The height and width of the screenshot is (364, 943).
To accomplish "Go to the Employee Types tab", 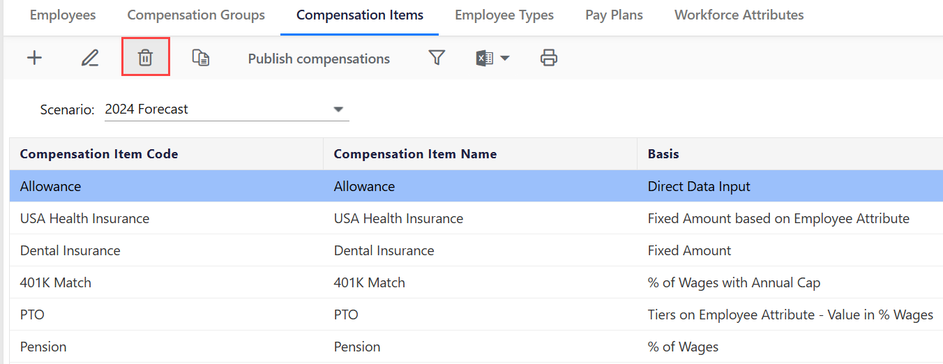I will coord(504,15).
